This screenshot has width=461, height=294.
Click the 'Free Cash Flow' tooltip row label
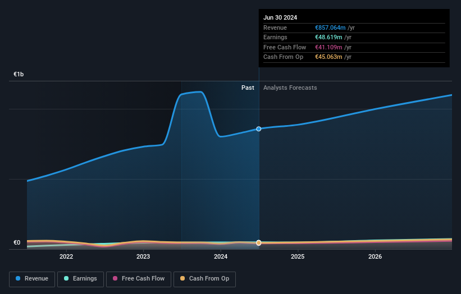click(x=285, y=47)
